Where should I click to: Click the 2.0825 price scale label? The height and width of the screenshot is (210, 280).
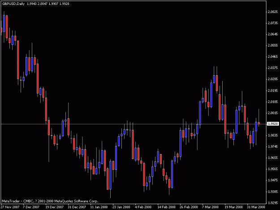tap(273, 12)
